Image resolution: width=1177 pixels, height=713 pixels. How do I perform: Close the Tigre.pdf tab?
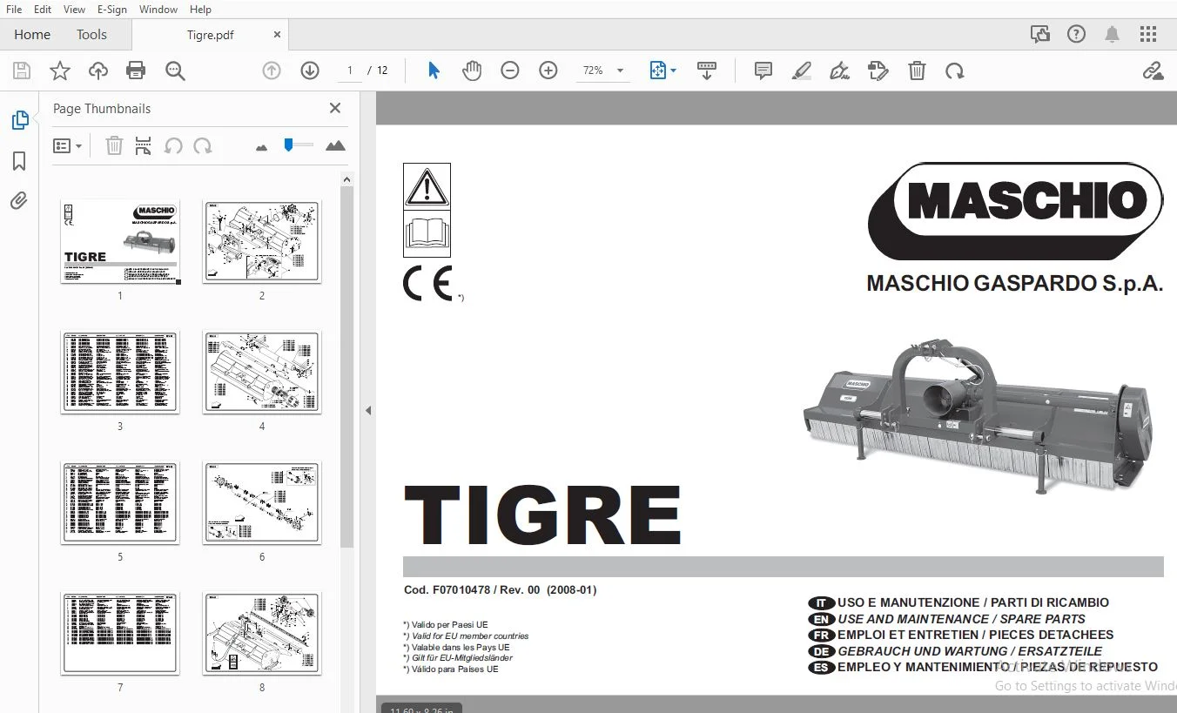277,35
